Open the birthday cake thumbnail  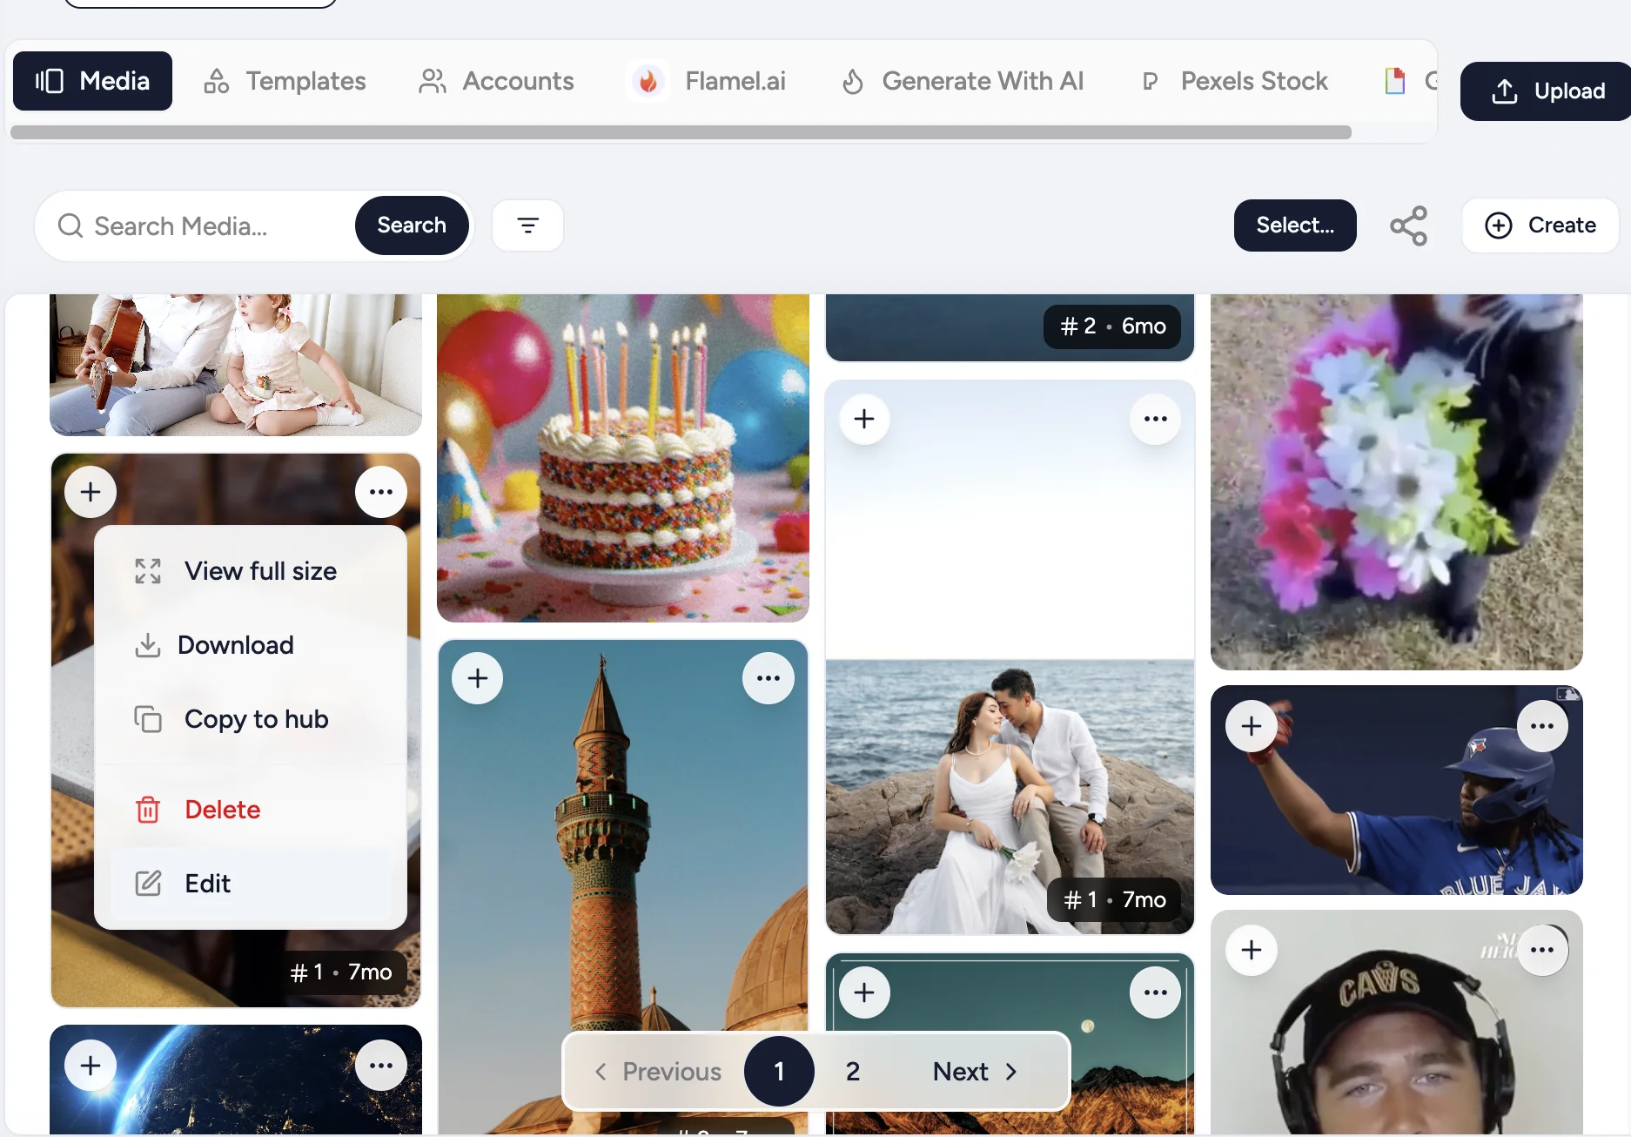623,458
